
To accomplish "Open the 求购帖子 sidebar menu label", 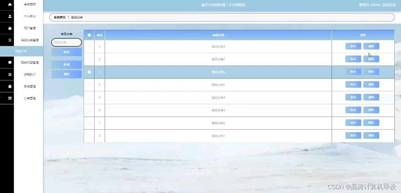I will (x=30, y=74).
